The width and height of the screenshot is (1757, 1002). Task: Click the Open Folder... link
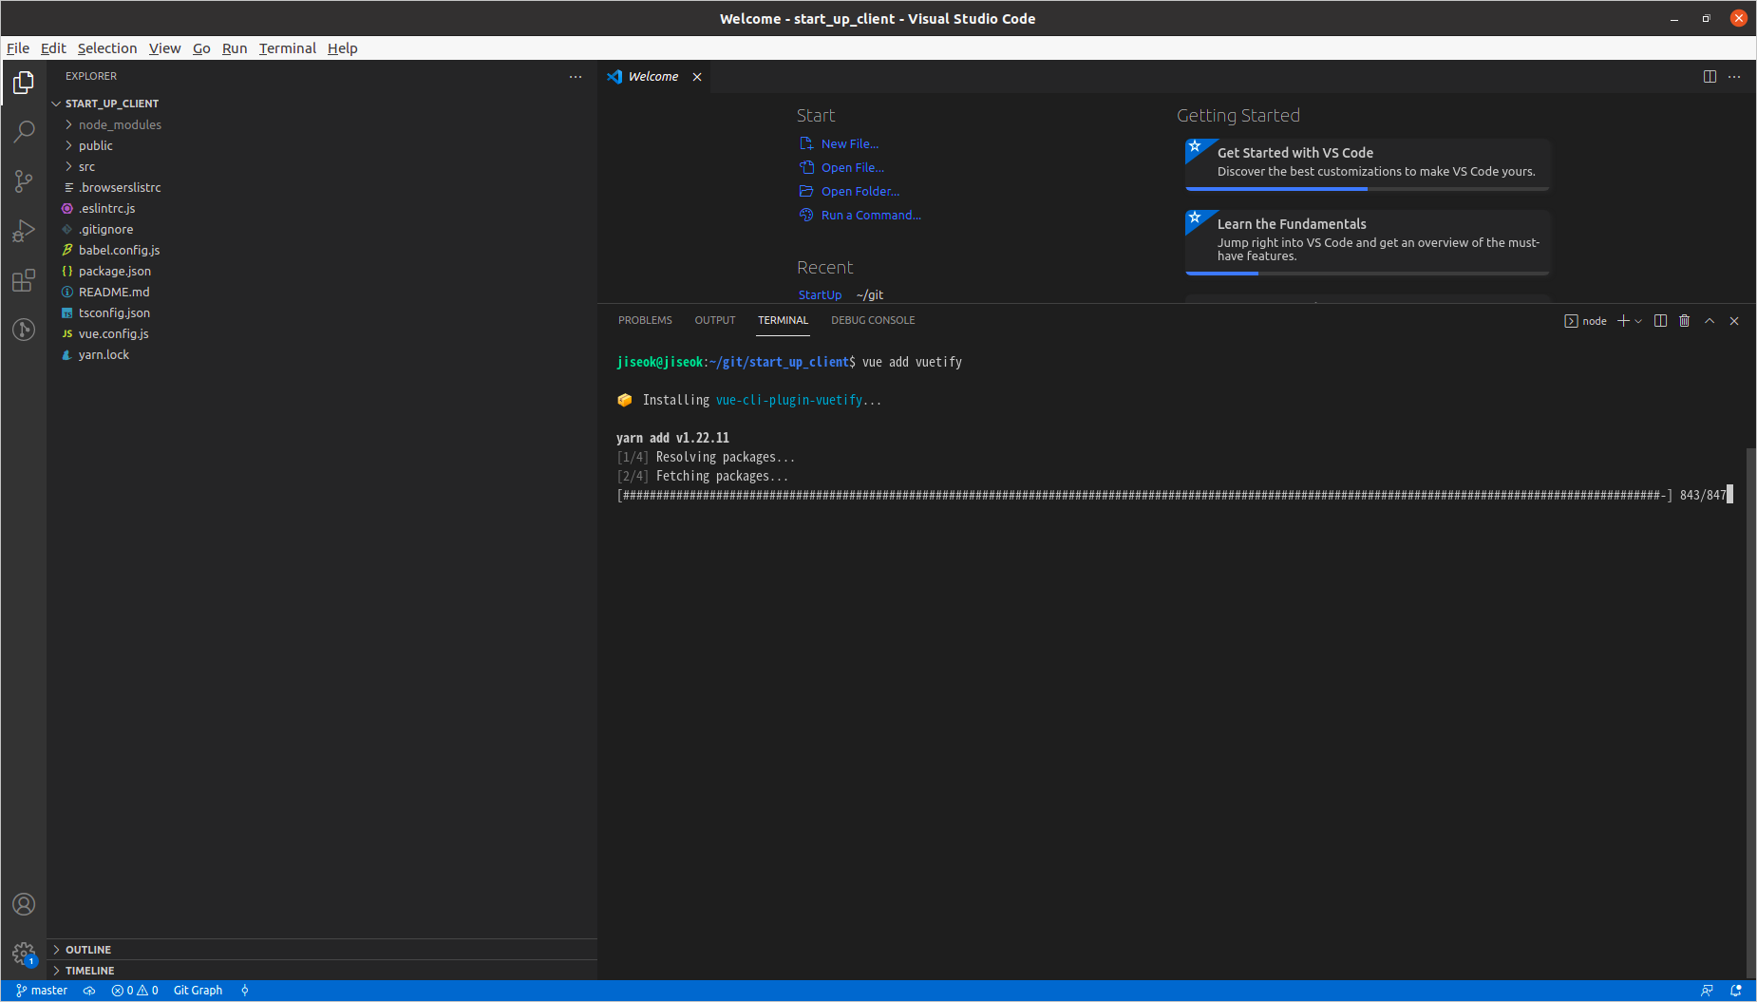coord(850,191)
